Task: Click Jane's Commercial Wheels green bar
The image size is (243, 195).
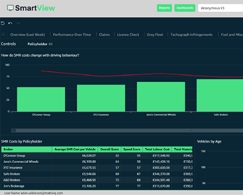Action: pos(161,97)
